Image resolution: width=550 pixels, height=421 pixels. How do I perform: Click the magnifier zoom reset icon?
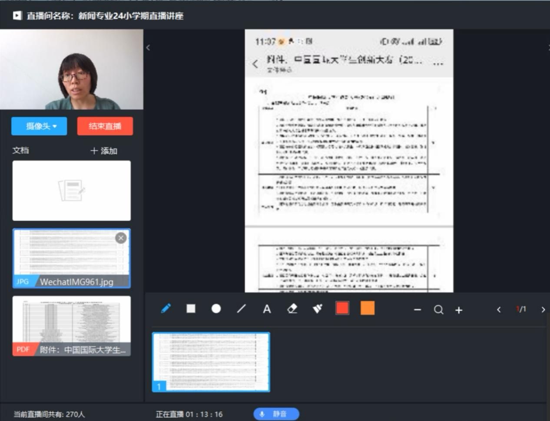(438, 309)
